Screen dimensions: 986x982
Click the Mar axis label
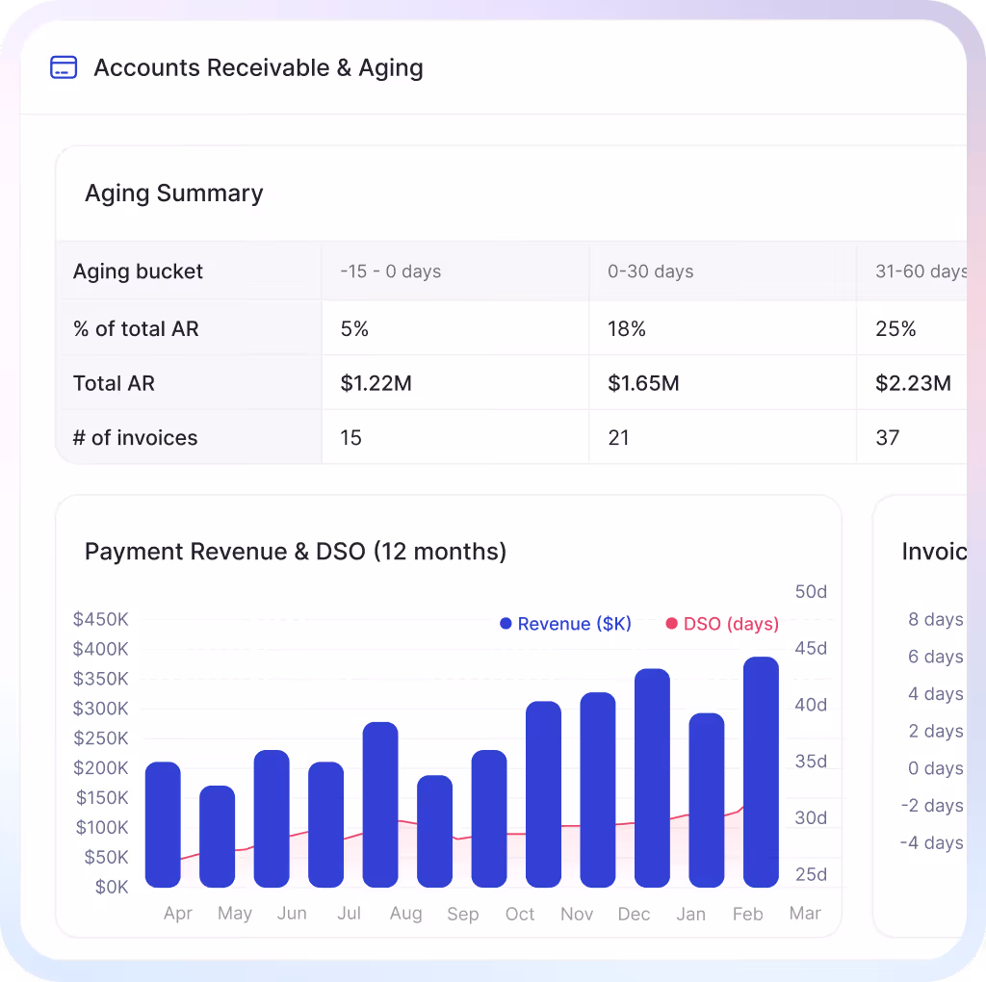805,913
